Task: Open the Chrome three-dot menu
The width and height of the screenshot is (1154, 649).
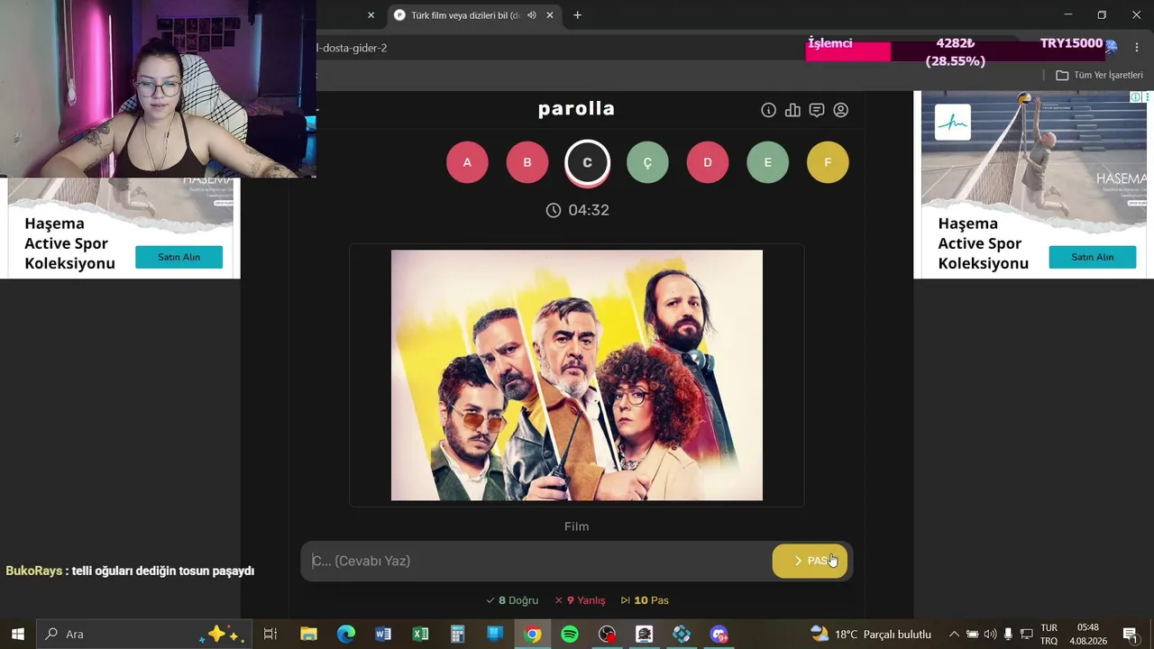Action: pyautogui.click(x=1137, y=47)
